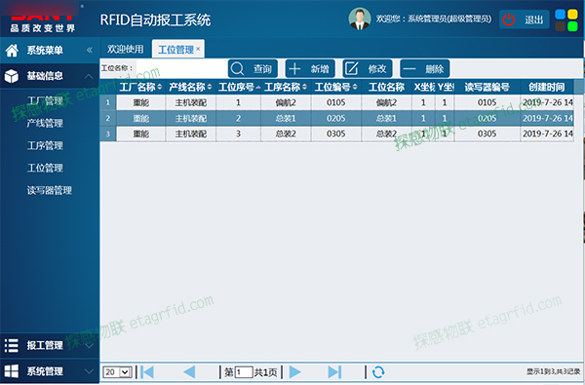
Task: Collapse the sidebar with the double-chevron icon
Action: 90,50
